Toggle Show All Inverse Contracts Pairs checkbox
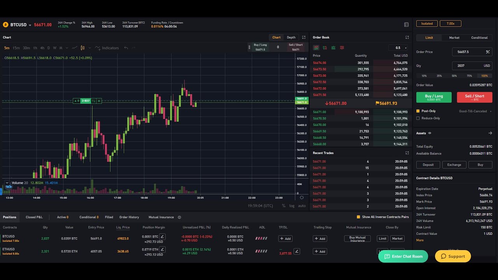The height and width of the screenshot is (280, 498). click(x=358, y=217)
